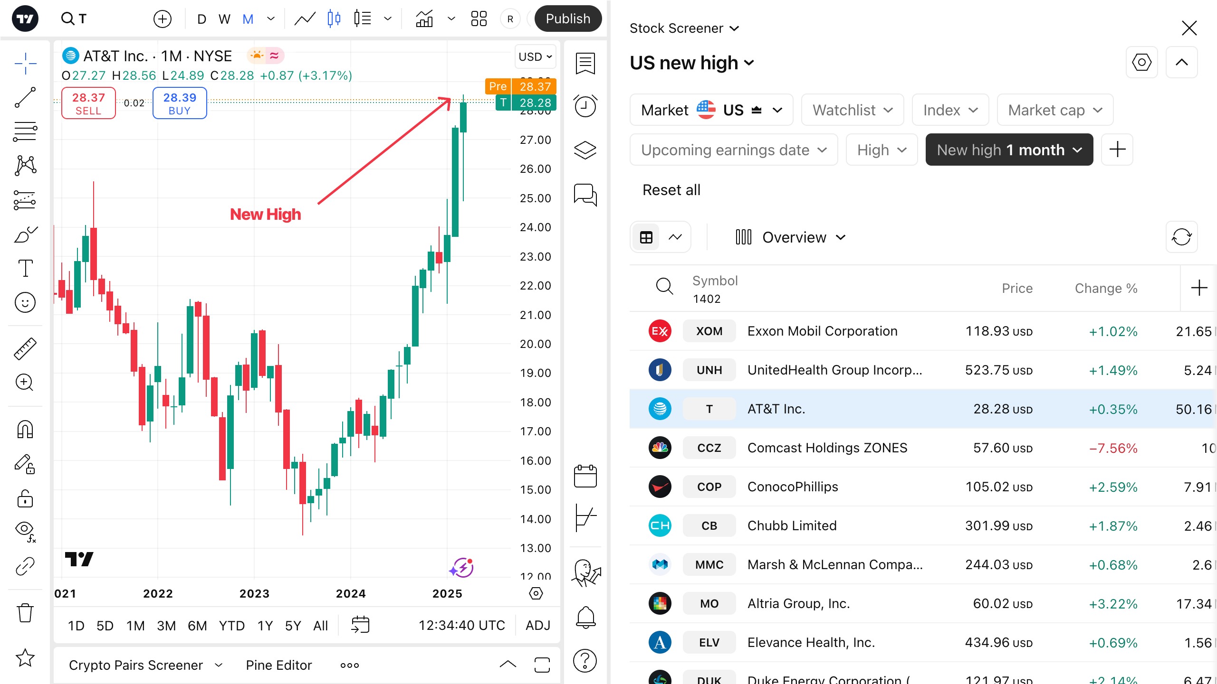Switch to the Pine Editor tab
The image size is (1217, 684).
(278, 665)
